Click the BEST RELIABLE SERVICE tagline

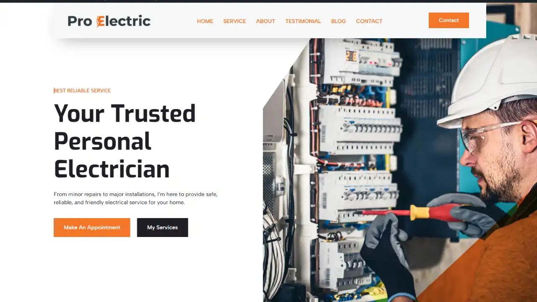pyautogui.click(x=82, y=91)
